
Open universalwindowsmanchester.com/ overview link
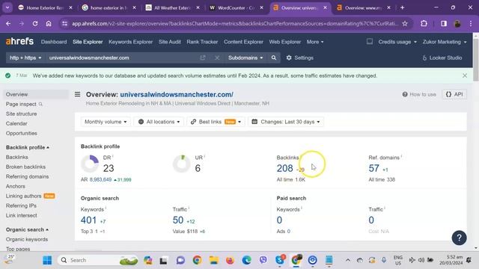[x=177, y=95]
